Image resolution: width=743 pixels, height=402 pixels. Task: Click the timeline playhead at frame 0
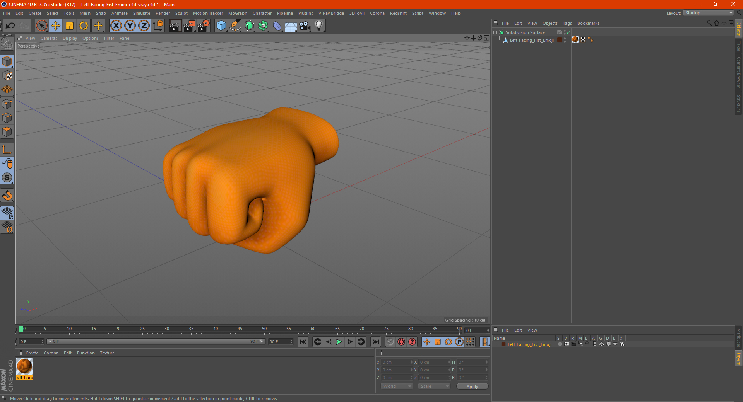21,329
